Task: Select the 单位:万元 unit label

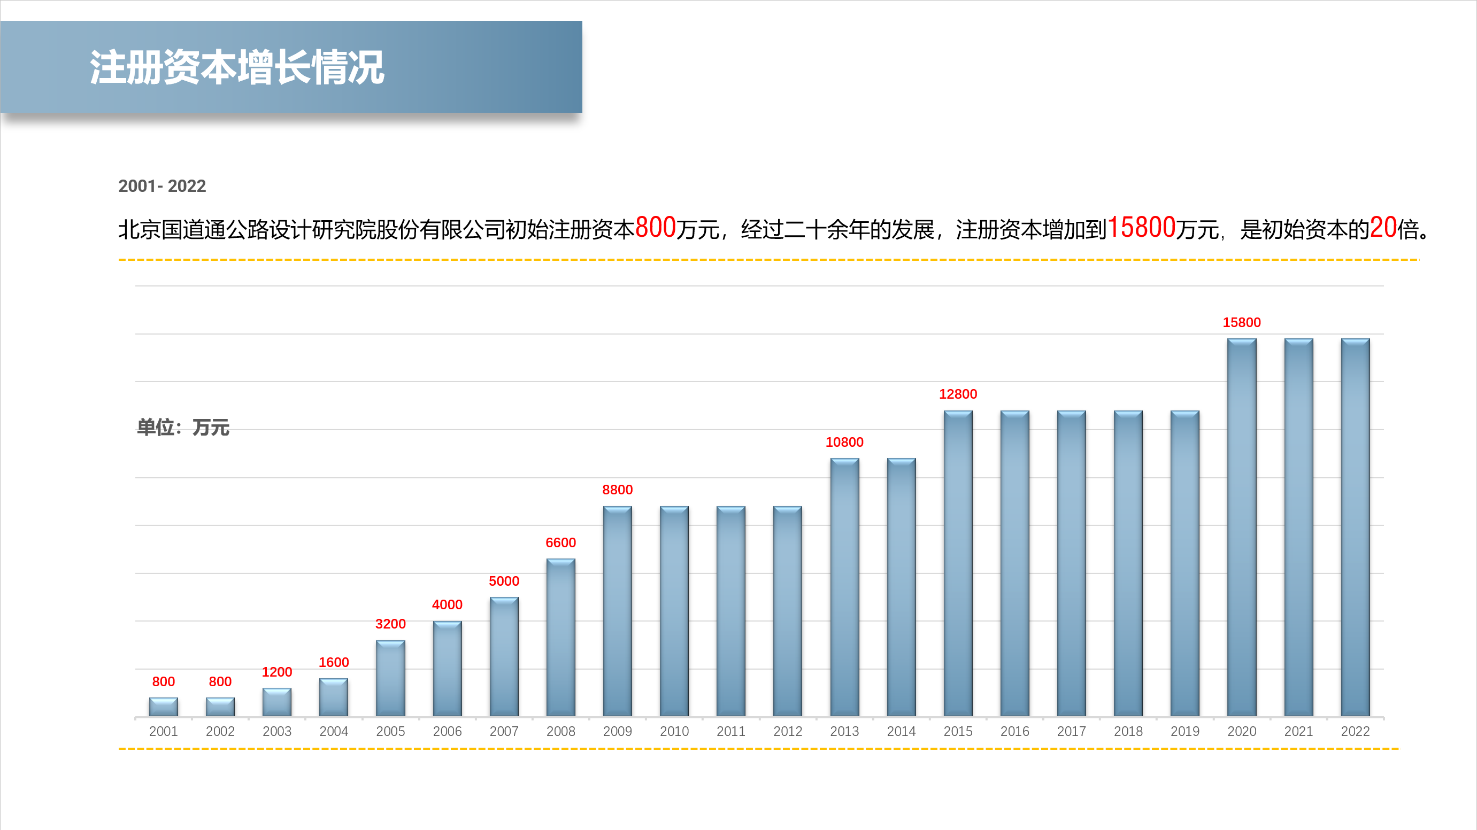Action: tap(183, 427)
